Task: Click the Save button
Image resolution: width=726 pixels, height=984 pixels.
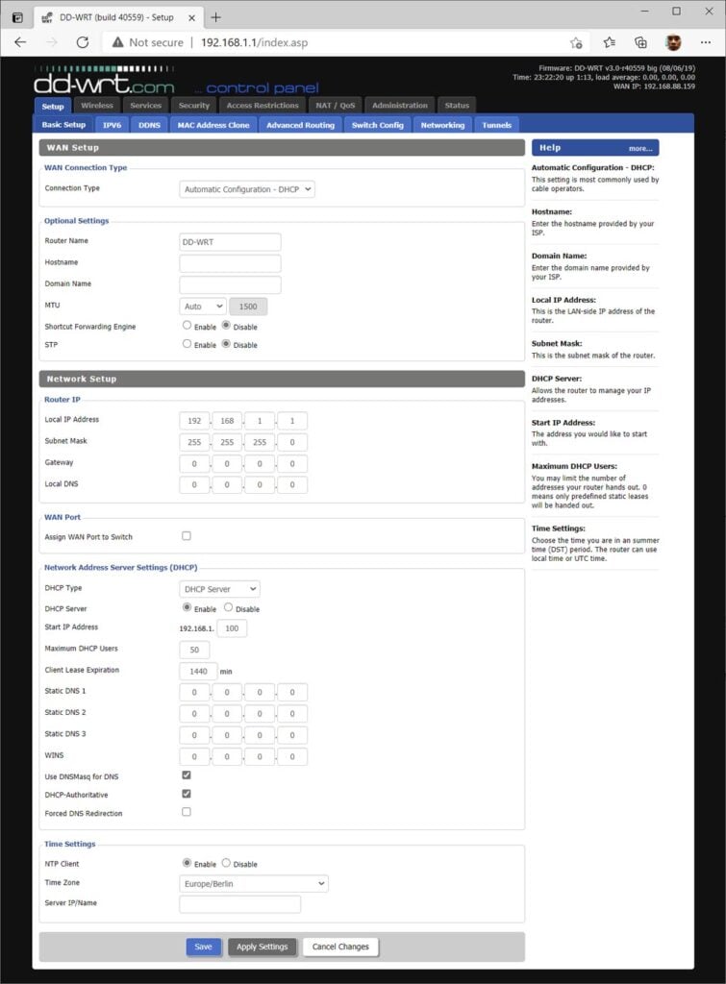Action: tap(204, 947)
